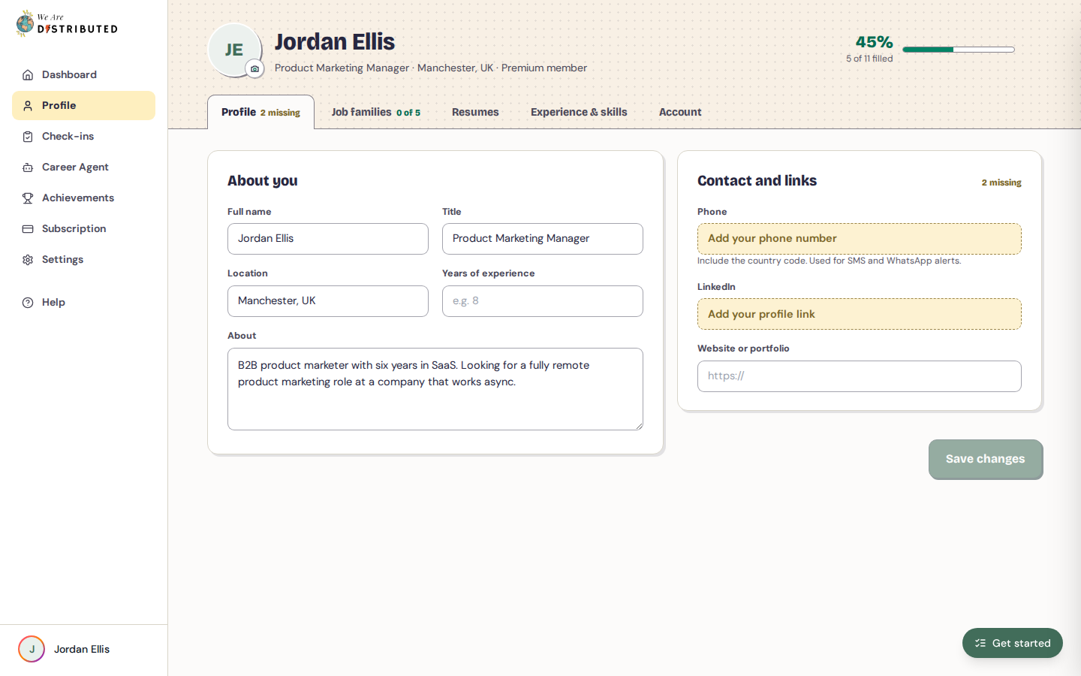
Task: Click the camera icon on avatar
Action: 254,69
